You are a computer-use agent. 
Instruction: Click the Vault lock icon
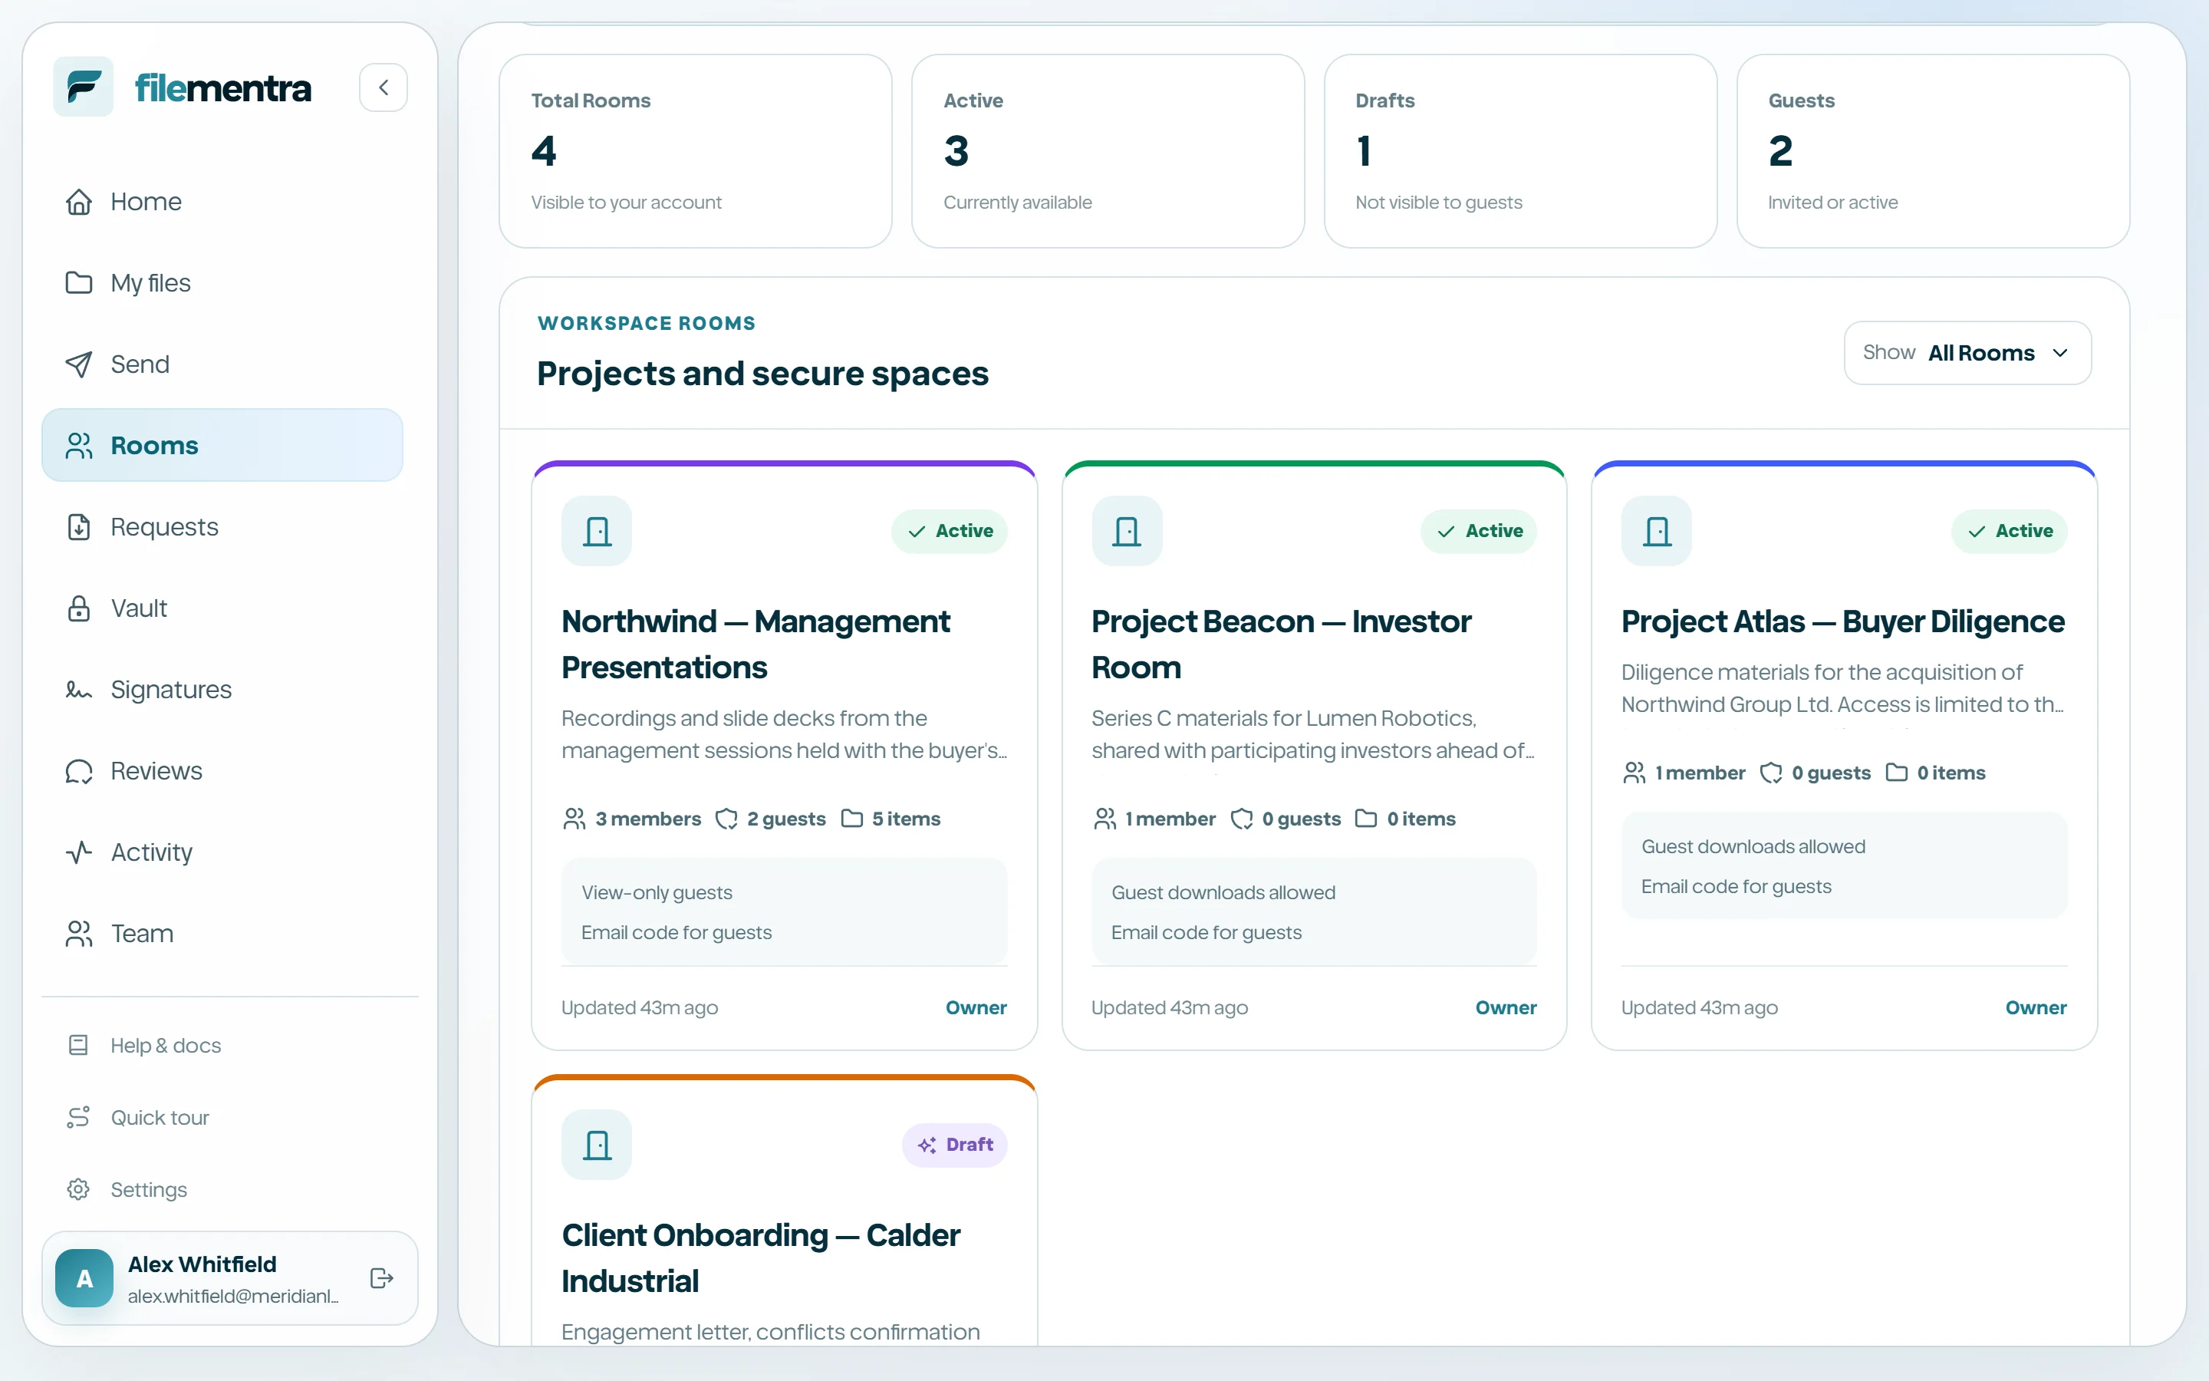pyautogui.click(x=80, y=608)
